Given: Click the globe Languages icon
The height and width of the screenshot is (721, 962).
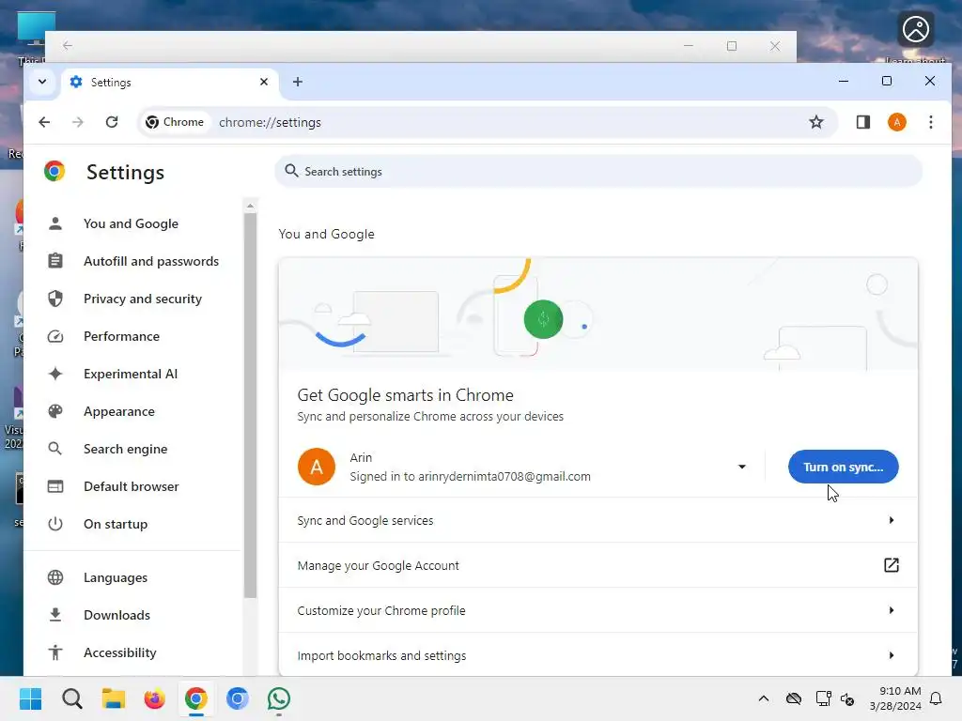Looking at the screenshot, I should pos(55,577).
